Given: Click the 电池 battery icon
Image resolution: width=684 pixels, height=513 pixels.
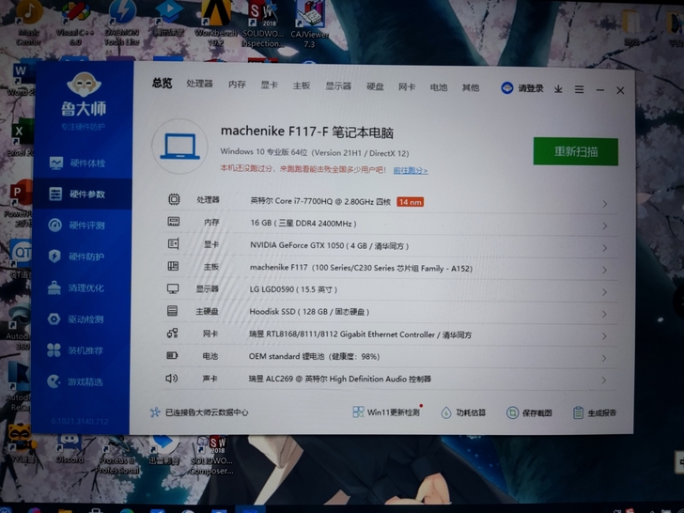Looking at the screenshot, I should tap(172, 355).
